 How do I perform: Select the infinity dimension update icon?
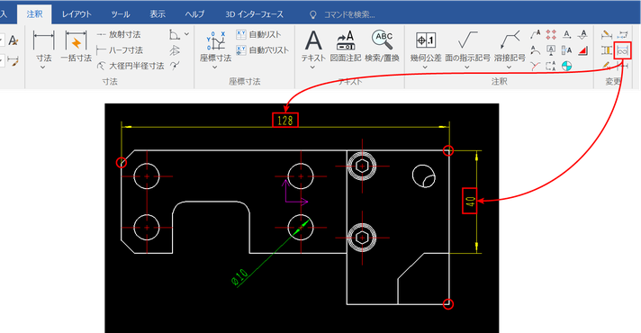click(x=623, y=50)
